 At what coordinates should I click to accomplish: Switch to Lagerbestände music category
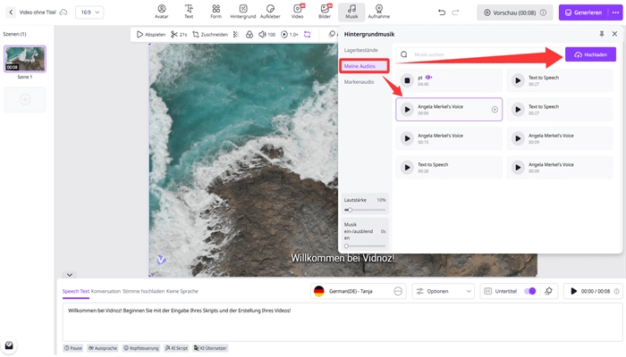click(x=361, y=50)
